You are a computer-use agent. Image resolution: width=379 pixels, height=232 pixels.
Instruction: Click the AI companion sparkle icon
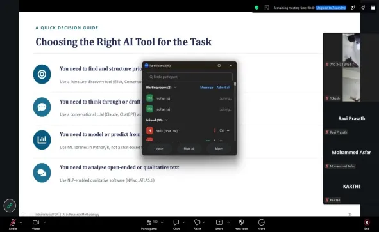(x=363, y=8)
